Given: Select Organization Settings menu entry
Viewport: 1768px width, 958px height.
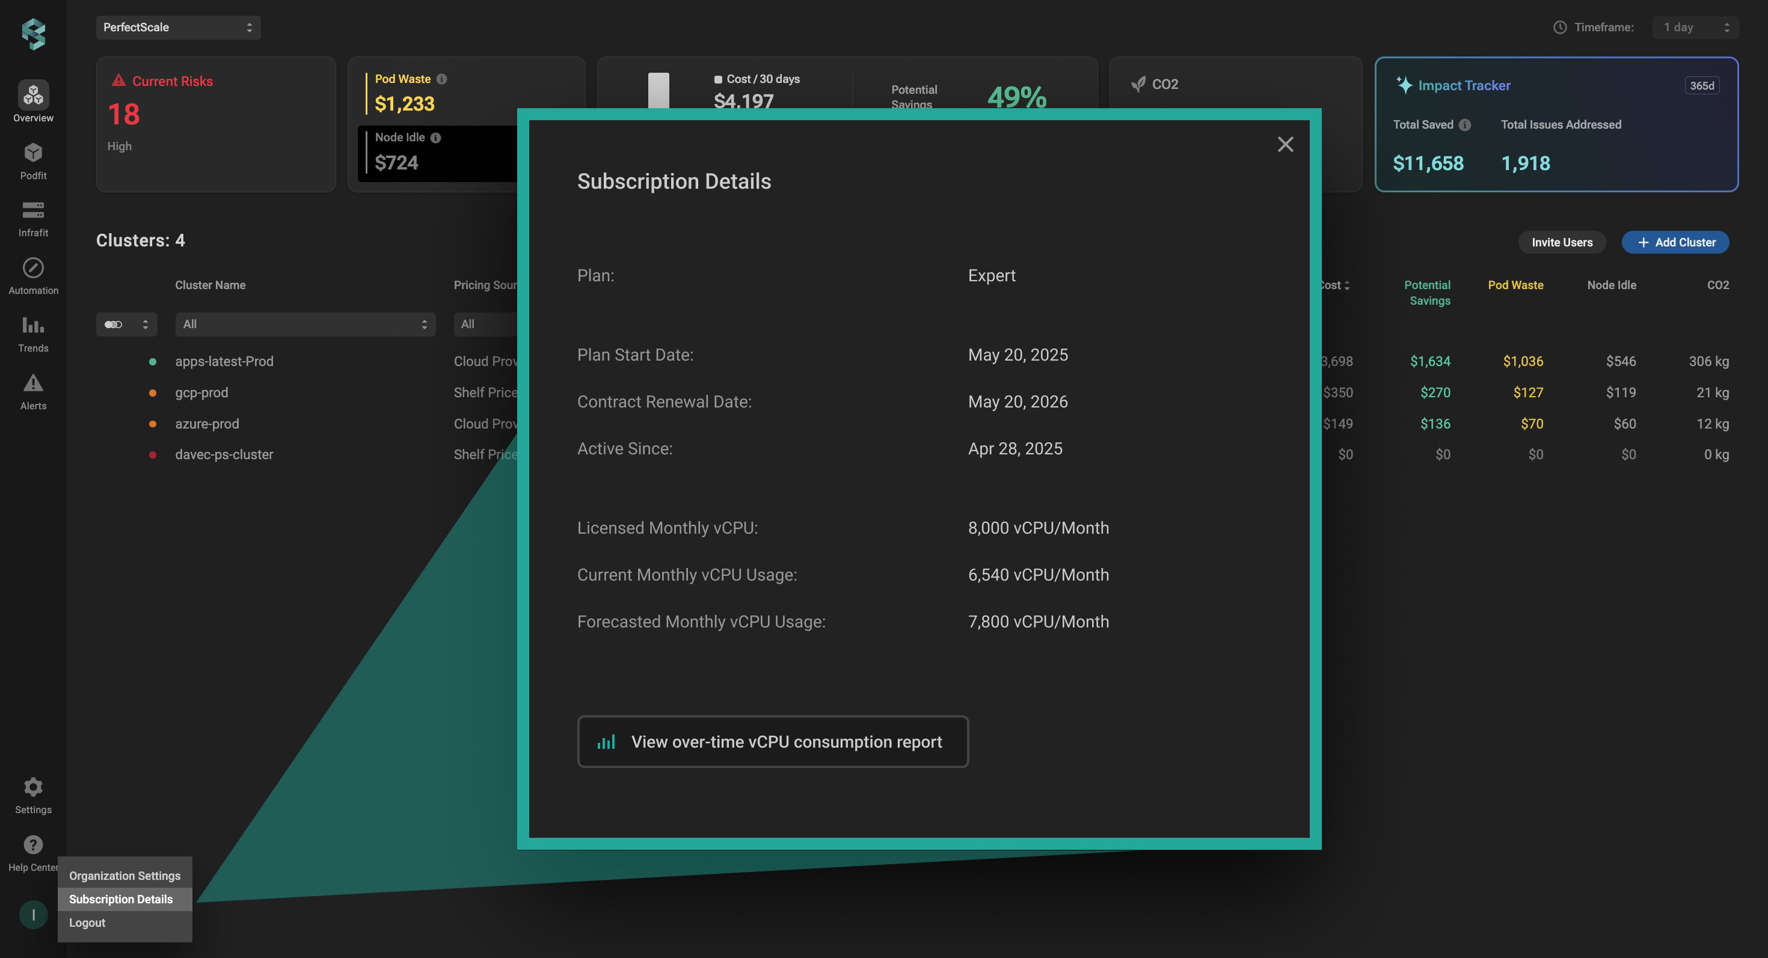Looking at the screenshot, I should [124, 876].
